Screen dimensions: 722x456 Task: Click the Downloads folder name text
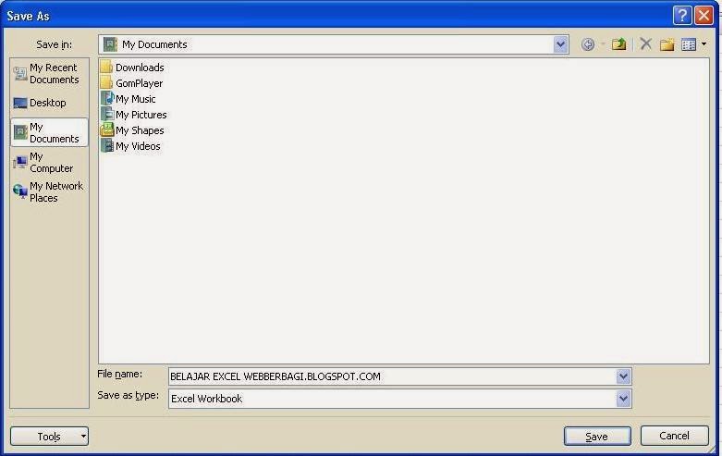140,68
